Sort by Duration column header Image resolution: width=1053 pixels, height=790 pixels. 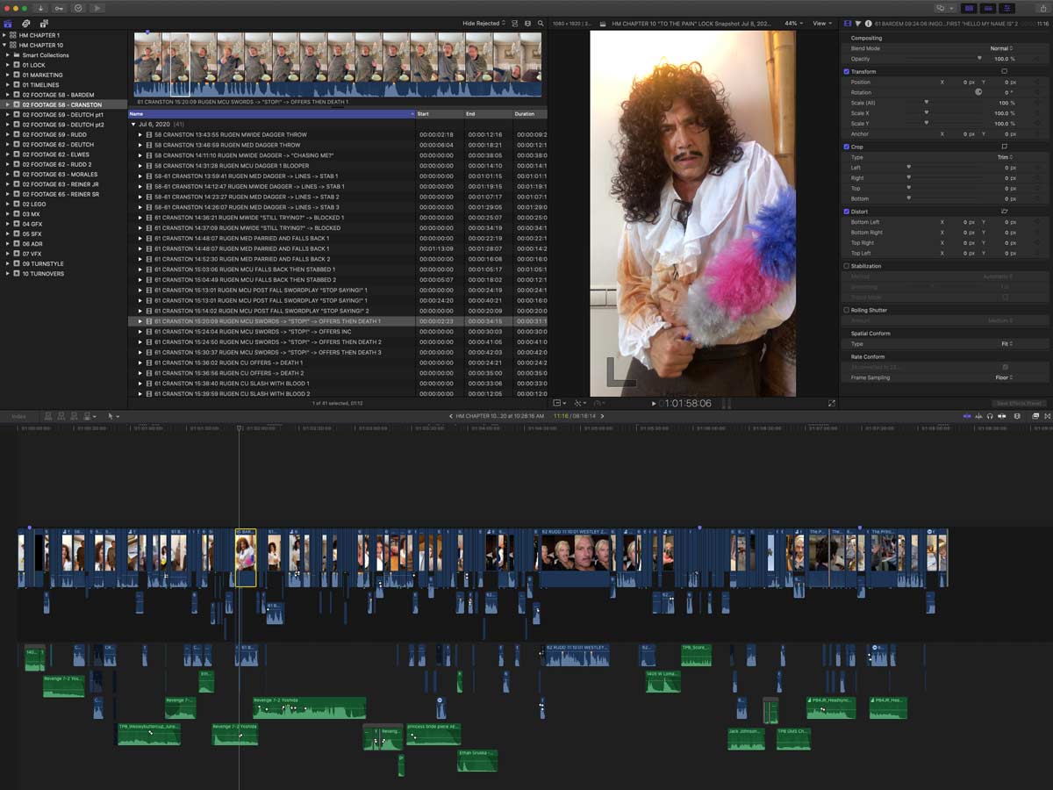pyautogui.click(x=530, y=114)
